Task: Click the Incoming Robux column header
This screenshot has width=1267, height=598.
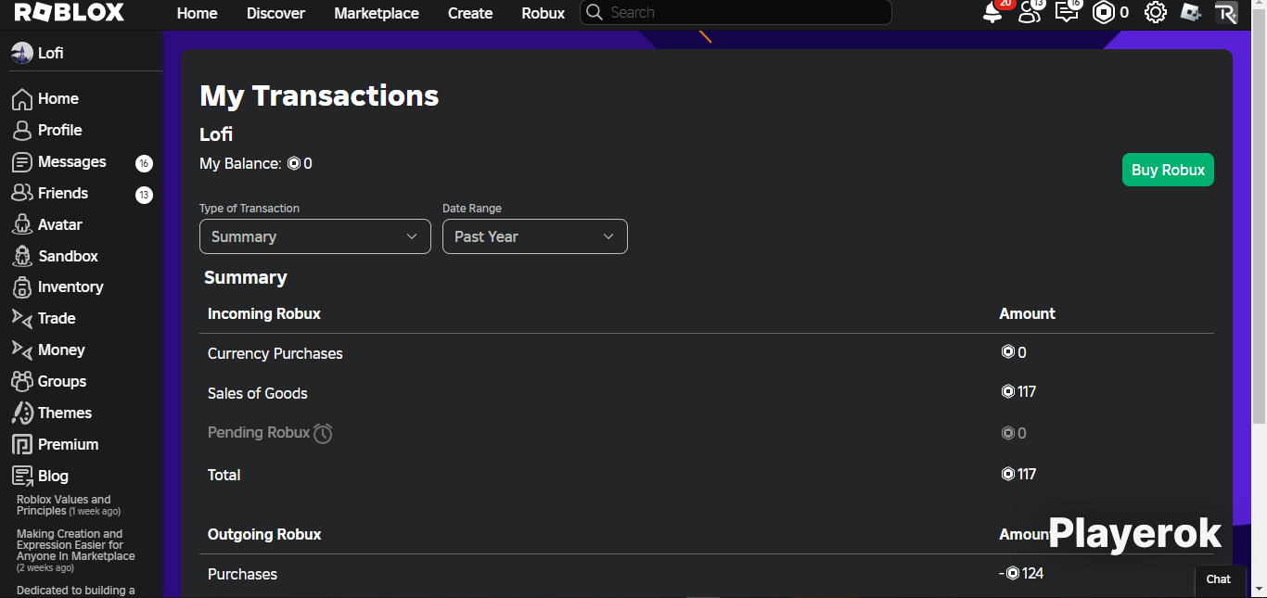Action: pos(264,313)
